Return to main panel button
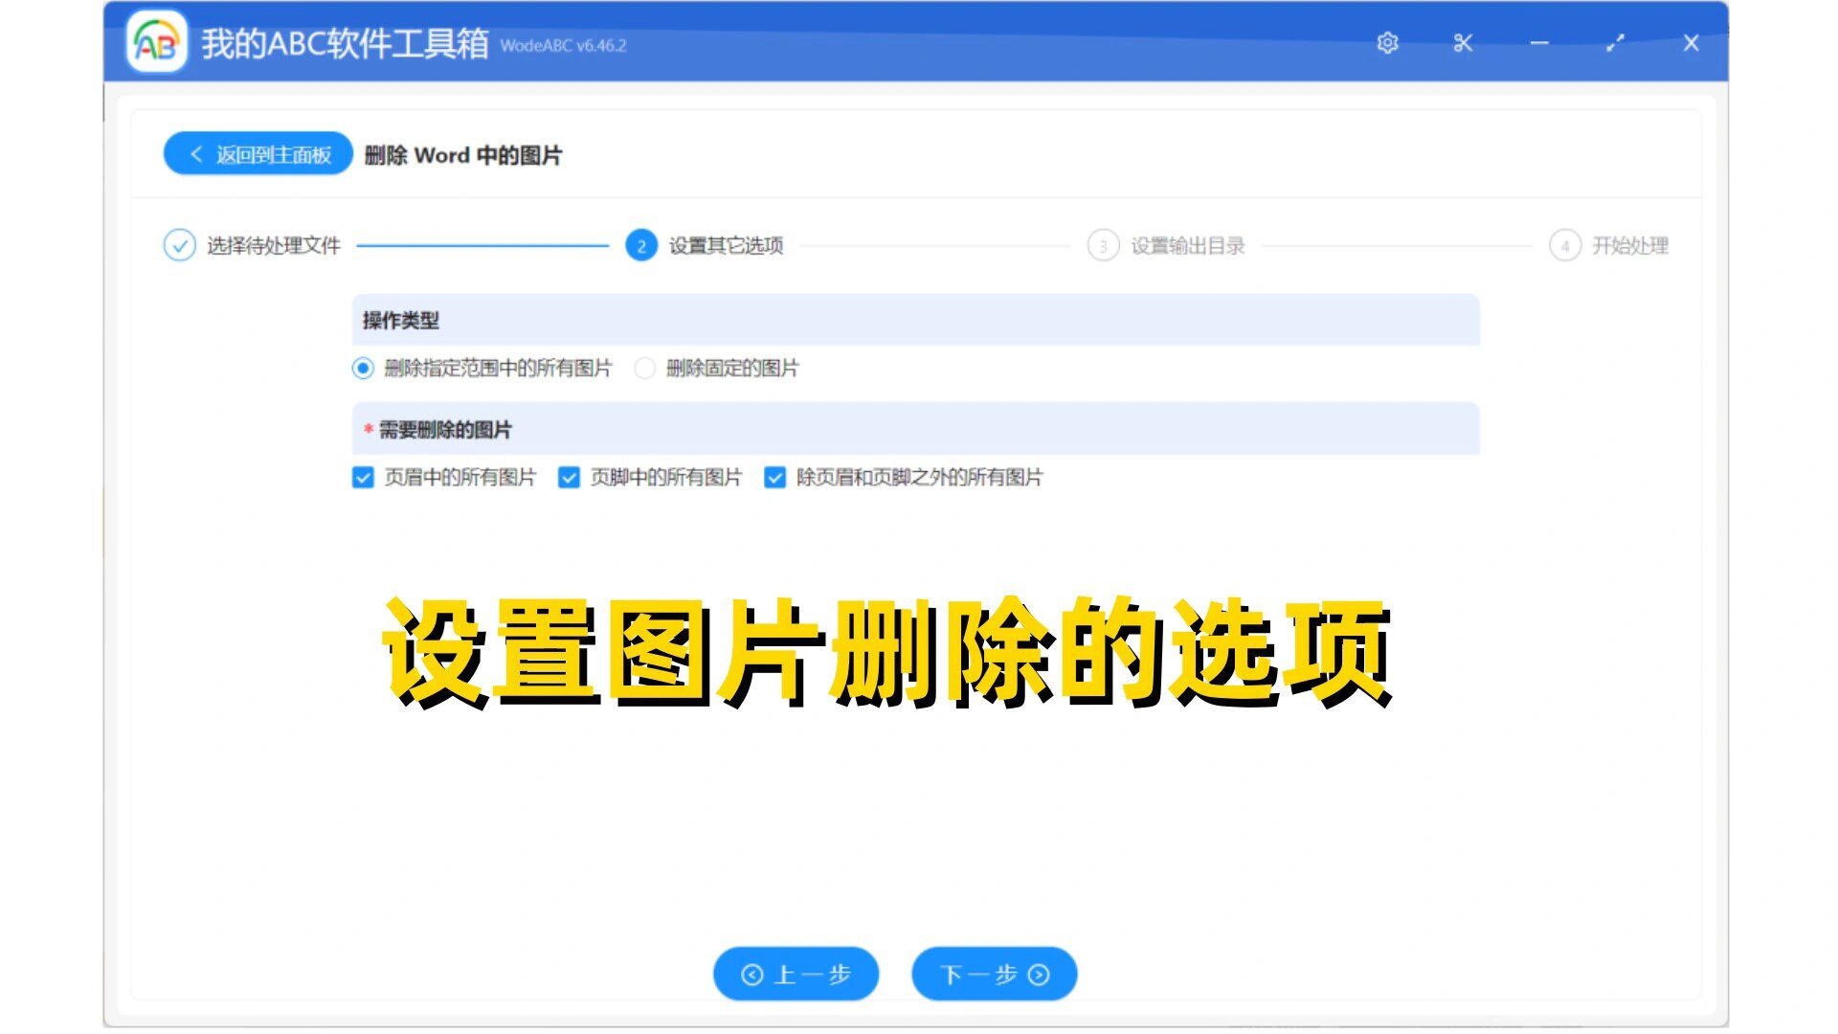 (258, 154)
